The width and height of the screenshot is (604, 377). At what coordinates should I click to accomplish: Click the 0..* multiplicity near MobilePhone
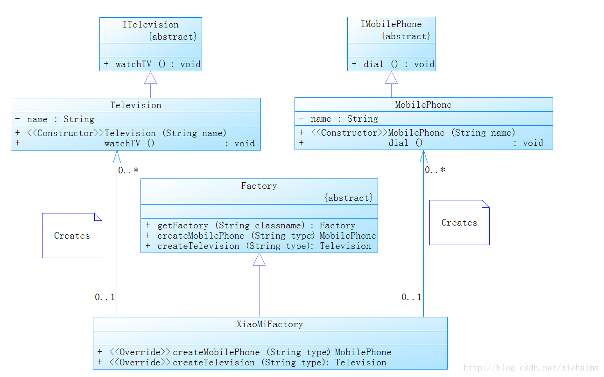click(x=435, y=171)
